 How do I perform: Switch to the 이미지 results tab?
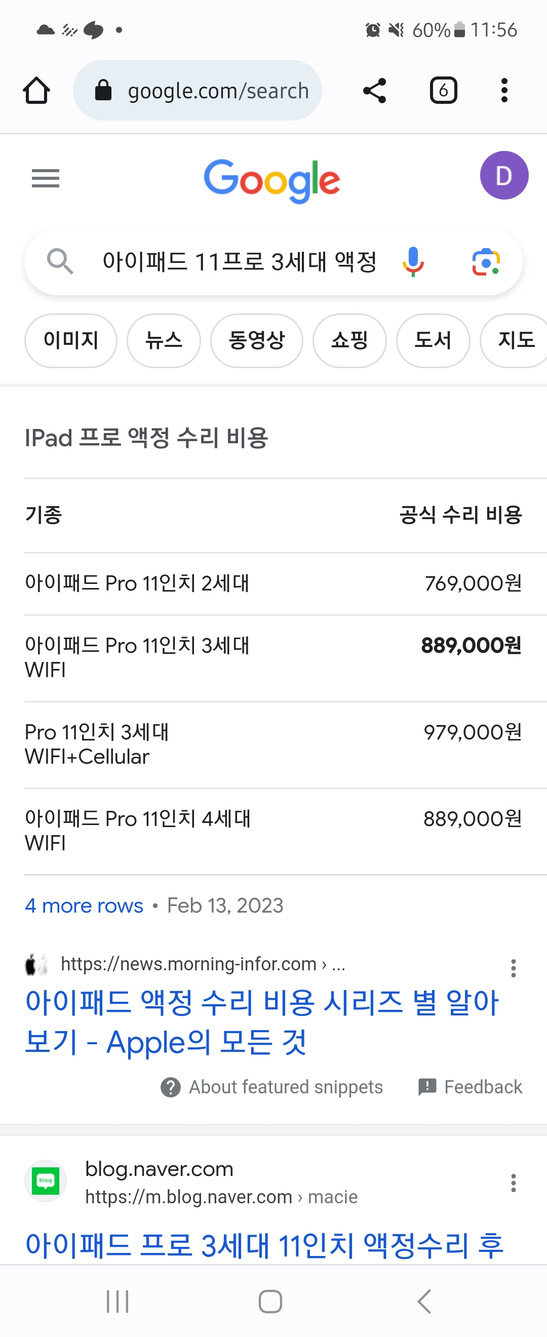[70, 340]
